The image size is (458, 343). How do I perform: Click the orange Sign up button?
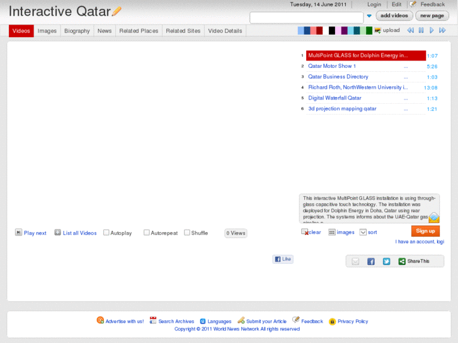click(x=425, y=231)
